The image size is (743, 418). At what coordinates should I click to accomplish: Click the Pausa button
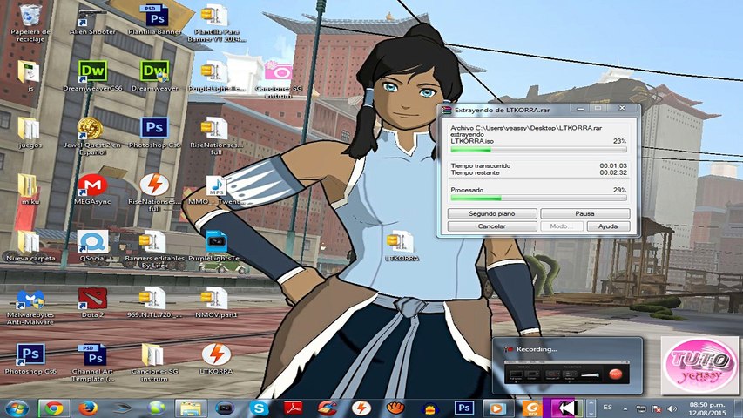(x=584, y=213)
